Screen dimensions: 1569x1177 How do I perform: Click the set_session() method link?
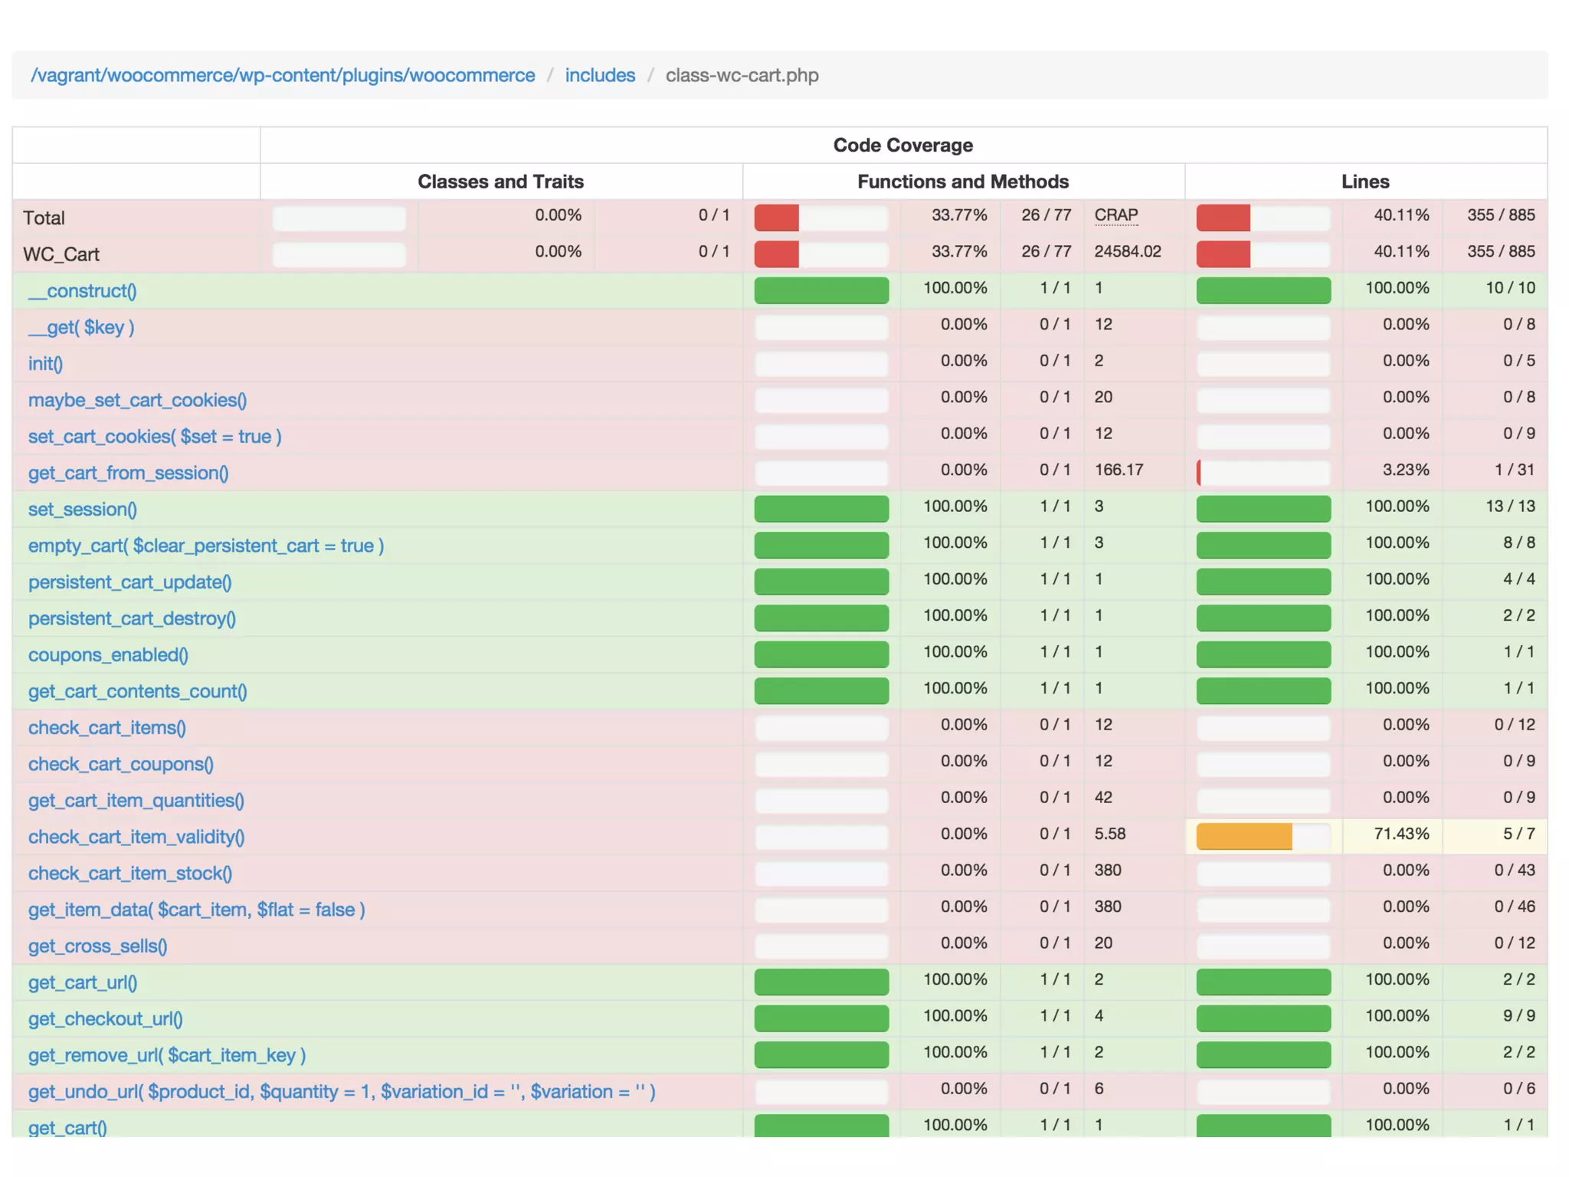[x=82, y=510]
